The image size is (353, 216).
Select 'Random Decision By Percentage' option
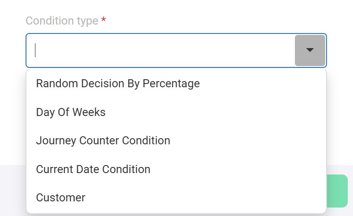(x=118, y=83)
